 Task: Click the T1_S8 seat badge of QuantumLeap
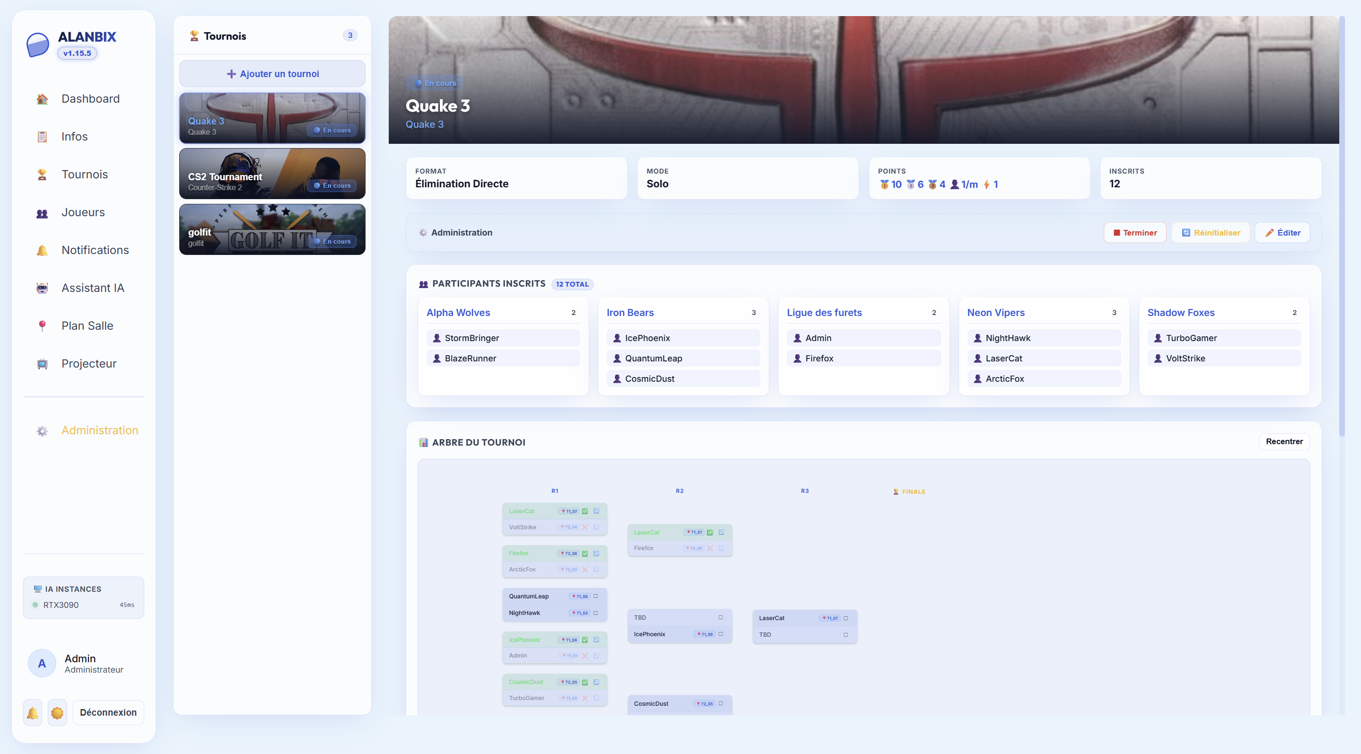pos(580,596)
